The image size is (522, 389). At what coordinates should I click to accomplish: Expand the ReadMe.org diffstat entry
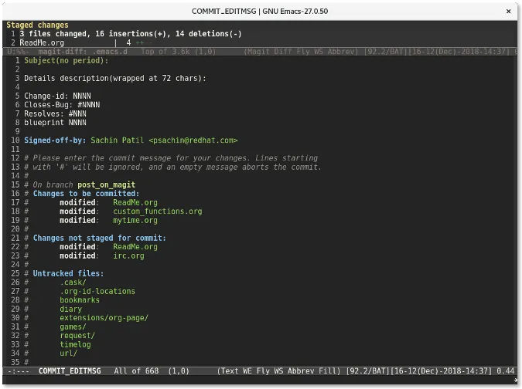pos(42,43)
